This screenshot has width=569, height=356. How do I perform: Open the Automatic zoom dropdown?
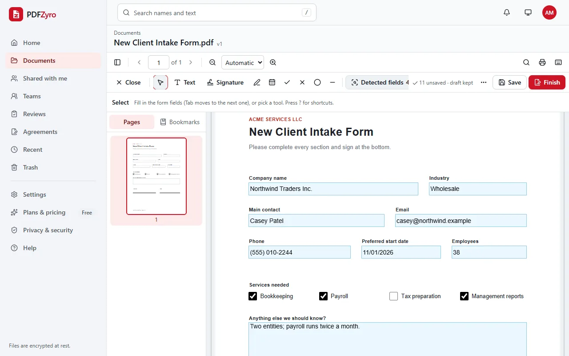pos(243,62)
